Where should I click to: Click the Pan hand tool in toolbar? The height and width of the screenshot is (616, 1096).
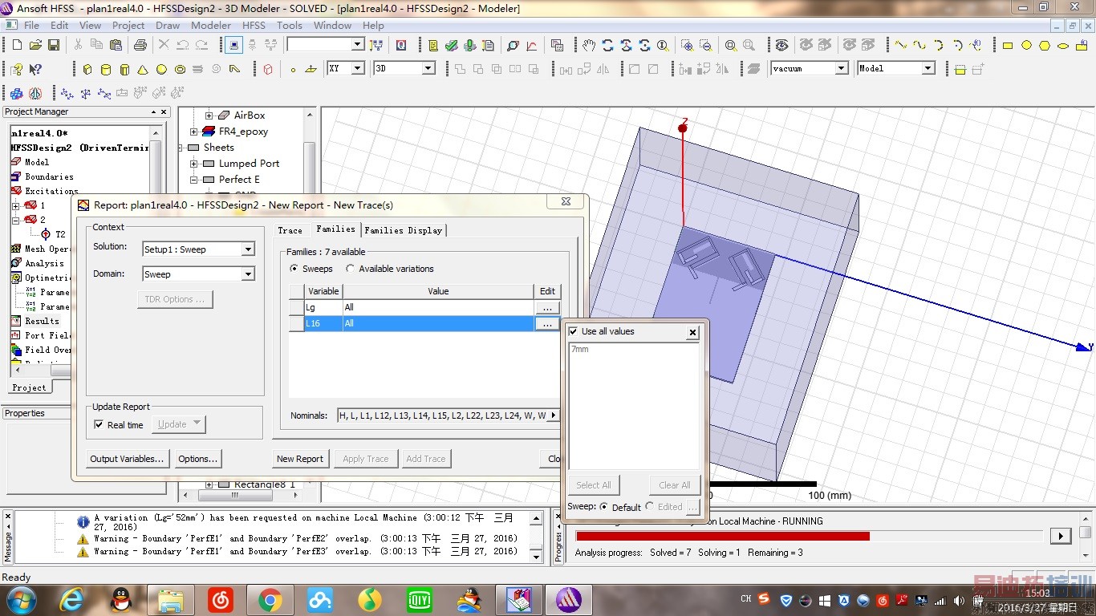(589, 46)
